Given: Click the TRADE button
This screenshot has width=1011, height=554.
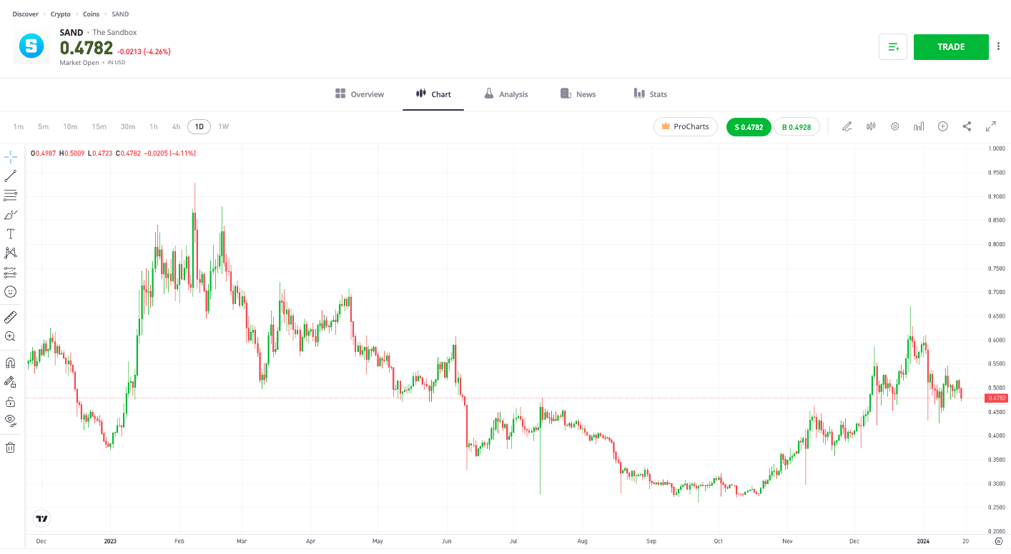Looking at the screenshot, I should tap(951, 47).
